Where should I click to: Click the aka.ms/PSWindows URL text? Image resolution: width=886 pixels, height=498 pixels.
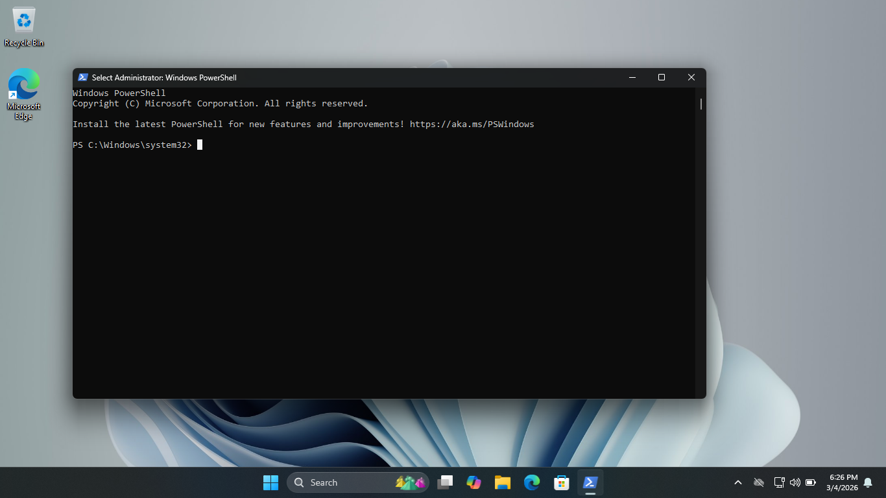(472, 124)
